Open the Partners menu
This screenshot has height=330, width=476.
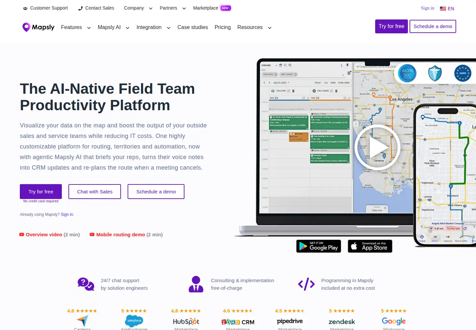(x=168, y=8)
